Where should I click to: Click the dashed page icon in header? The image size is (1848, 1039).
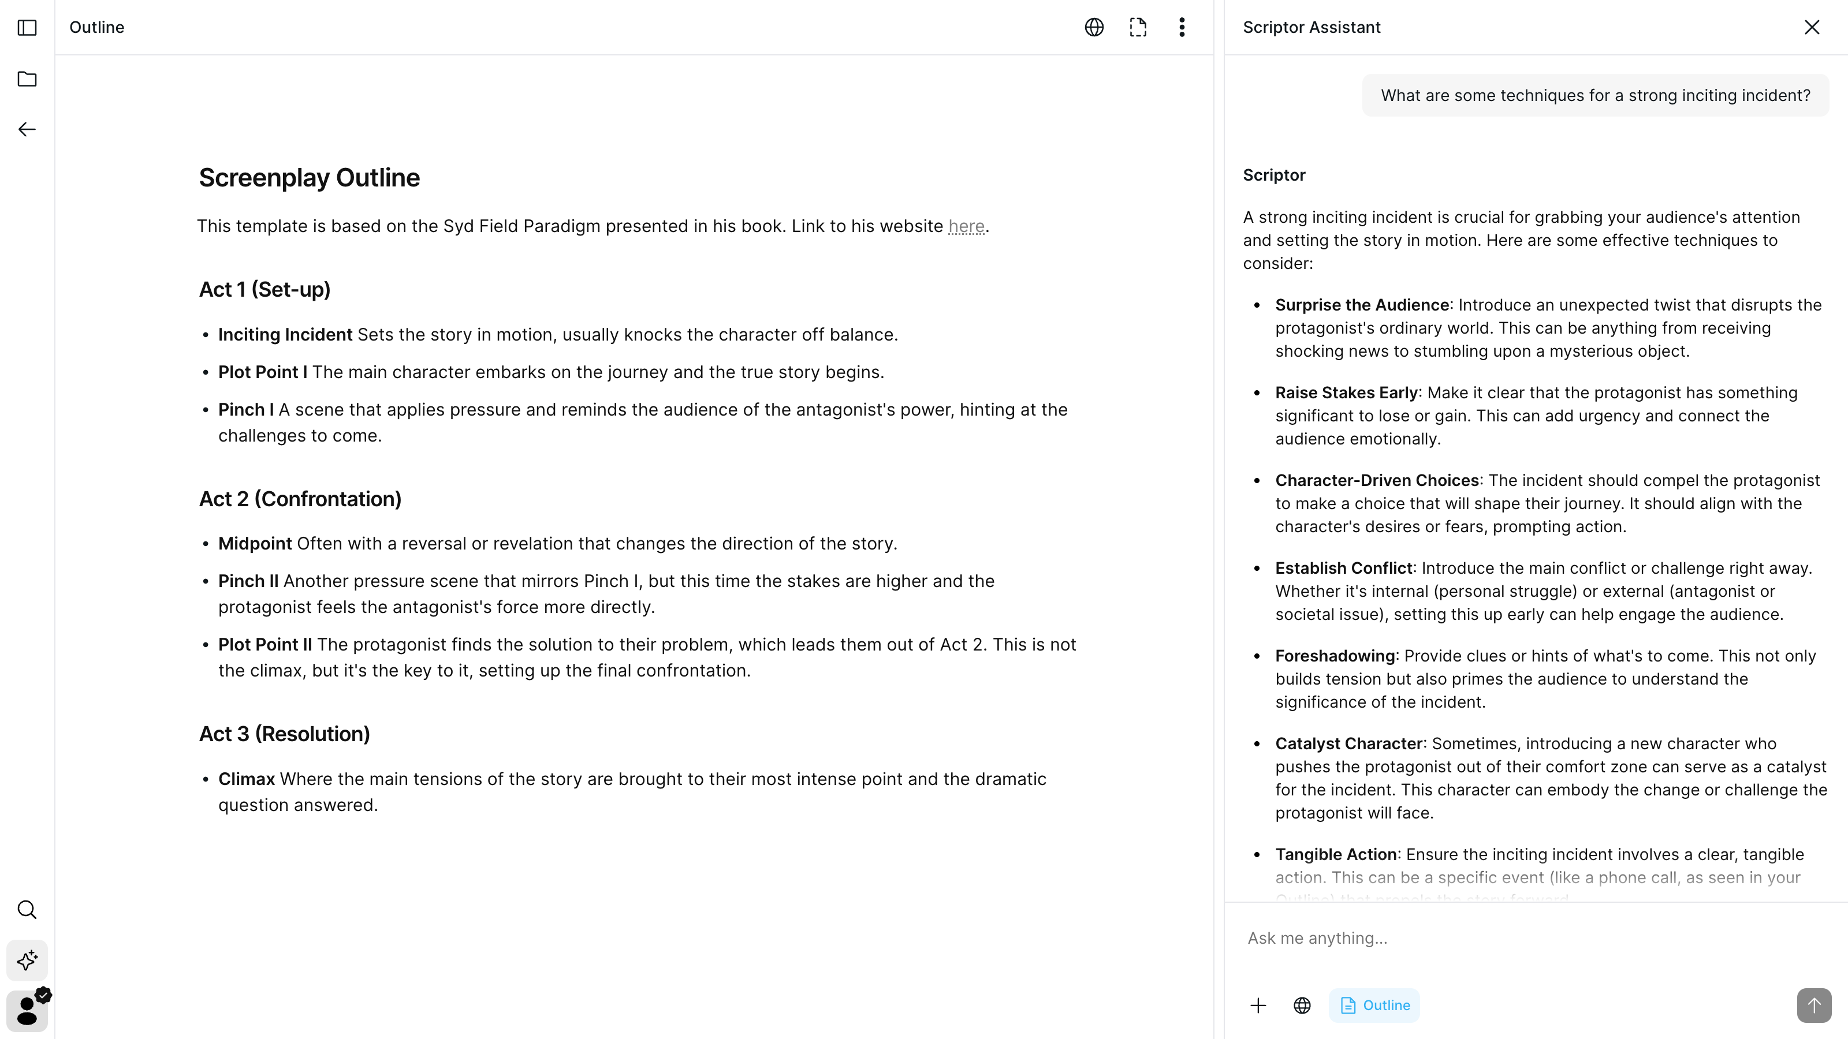click(1138, 27)
